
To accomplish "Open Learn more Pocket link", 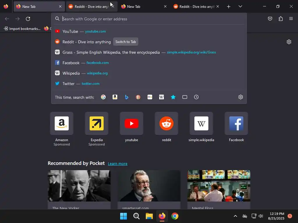I will 118,163.
